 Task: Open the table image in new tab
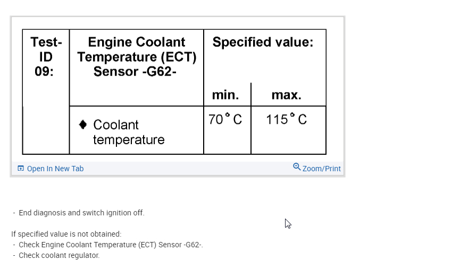pyautogui.click(x=55, y=169)
